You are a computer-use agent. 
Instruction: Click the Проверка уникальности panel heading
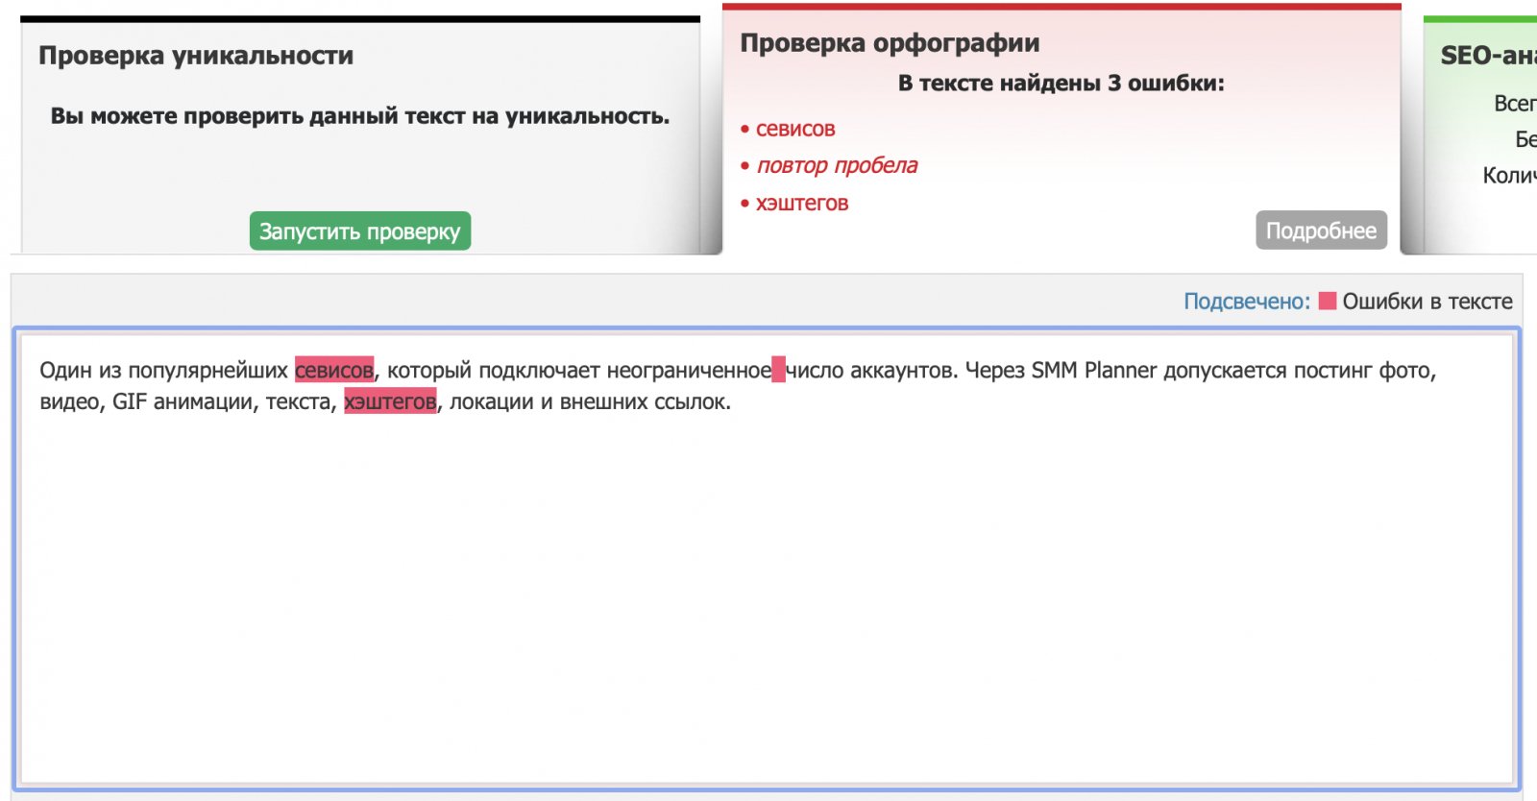point(196,56)
